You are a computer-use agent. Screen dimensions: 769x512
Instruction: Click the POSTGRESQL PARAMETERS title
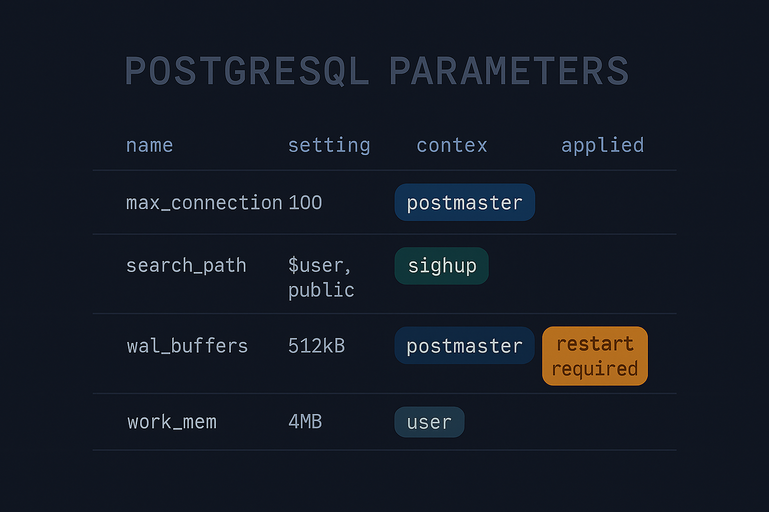click(376, 71)
